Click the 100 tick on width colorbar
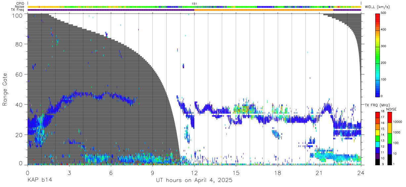This screenshot has width=406, height=187. (384, 79)
